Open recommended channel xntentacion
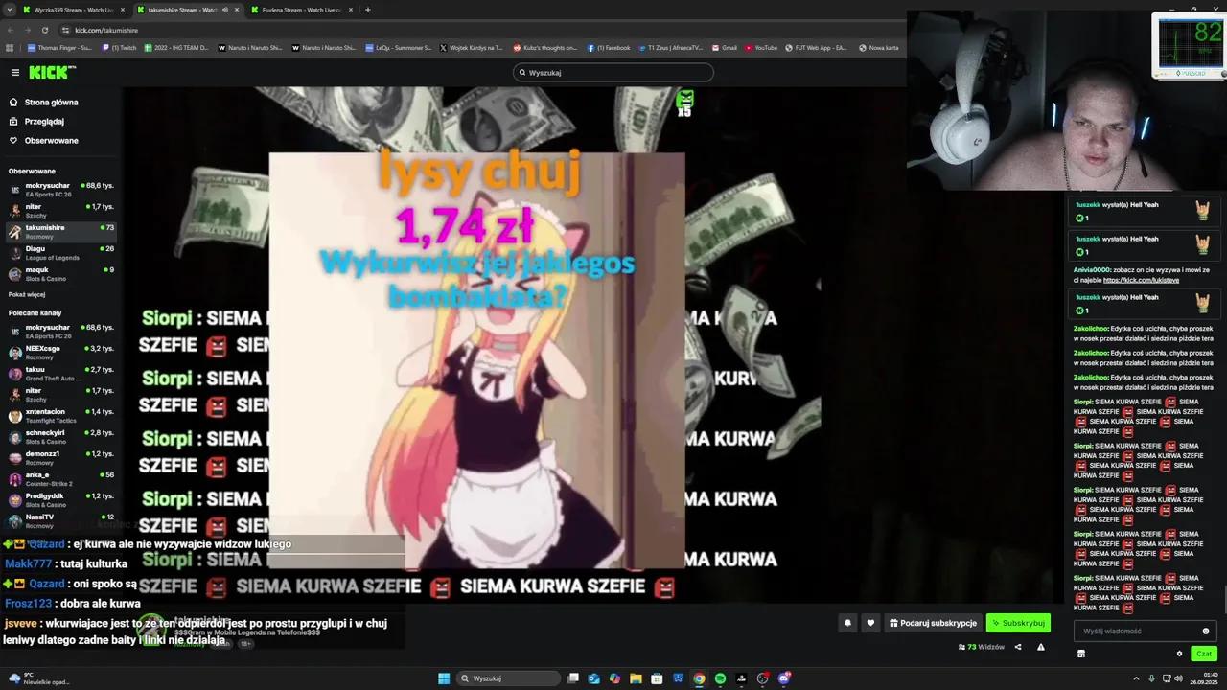The height and width of the screenshot is (690, 1227). tap(61, 415)
